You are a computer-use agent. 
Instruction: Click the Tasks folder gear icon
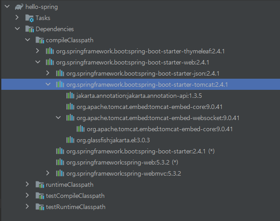click(29, 18)
